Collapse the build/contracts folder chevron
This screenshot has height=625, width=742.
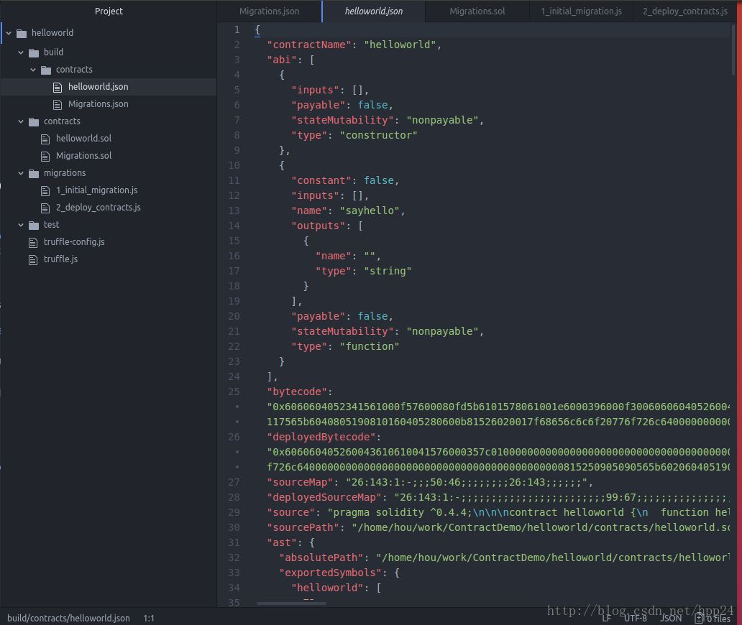pyautogui.click(x=33, y=70)
